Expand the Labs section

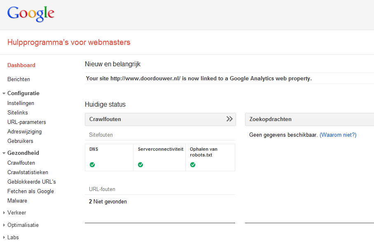point(4,238)
